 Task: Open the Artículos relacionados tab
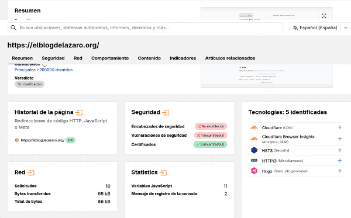[x=230, y=58]
